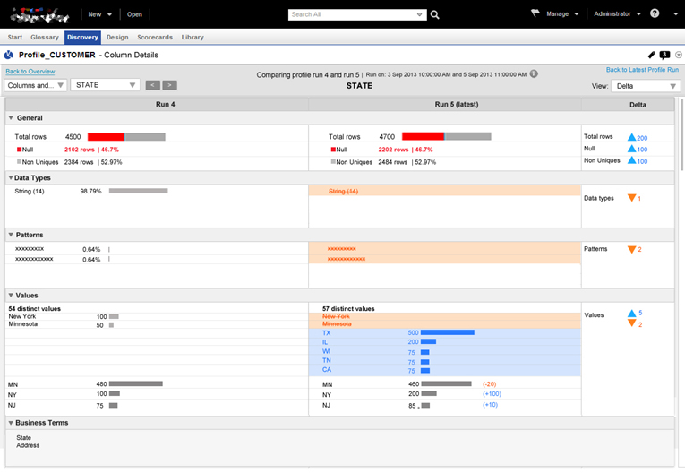Click the Total rows delta up triangle

coord(631,137)
